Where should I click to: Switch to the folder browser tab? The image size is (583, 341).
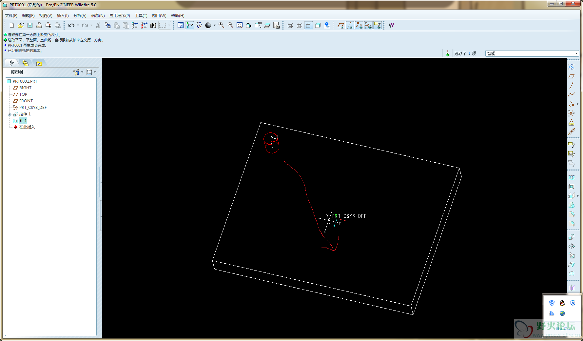25,63
